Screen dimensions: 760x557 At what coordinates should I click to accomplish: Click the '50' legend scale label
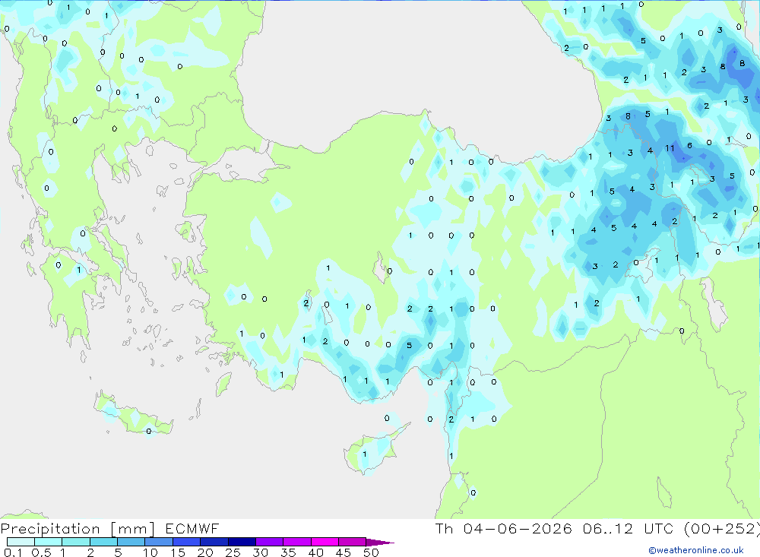[x=372, y=552]
